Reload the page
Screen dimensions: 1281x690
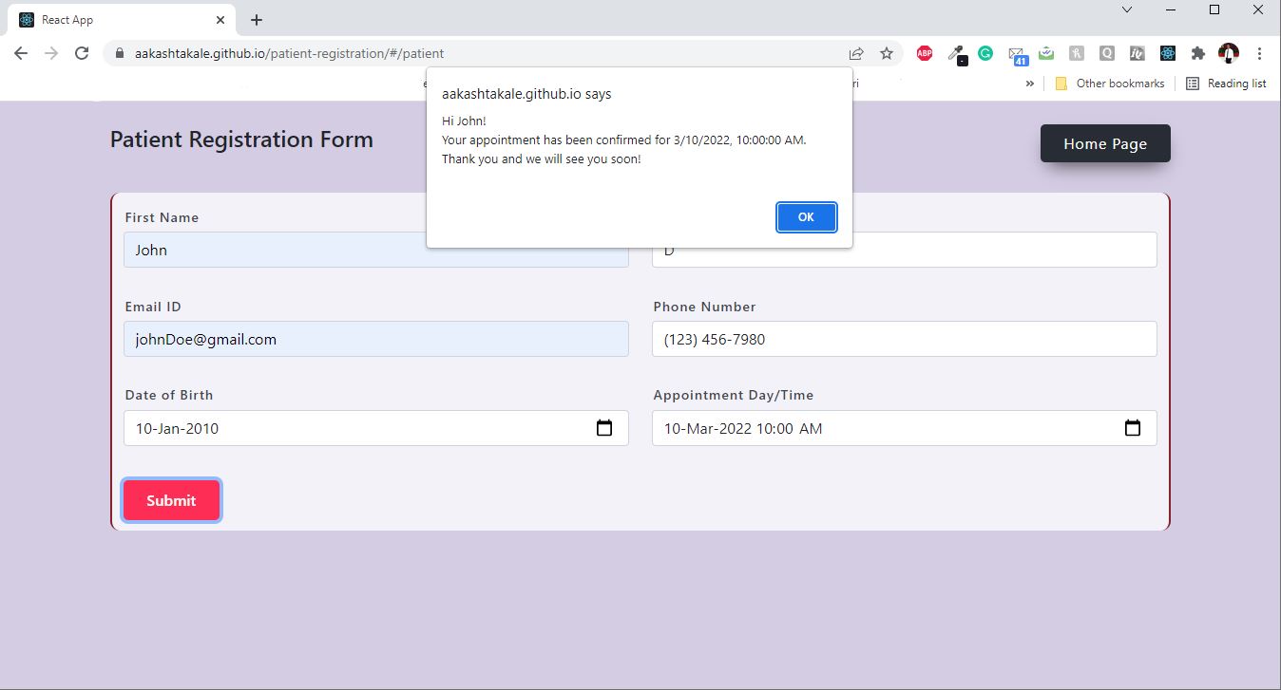click(x=82, y=53)
